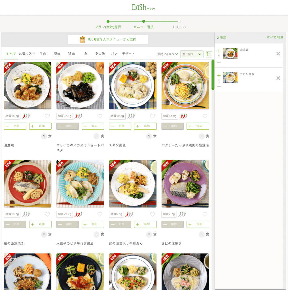Image resolution: width=288 pixels, height=290 pixels.
Task: Click 残り6食を人気メニューから選択 button
Action: pyautogui.click(x=108, y=39)
